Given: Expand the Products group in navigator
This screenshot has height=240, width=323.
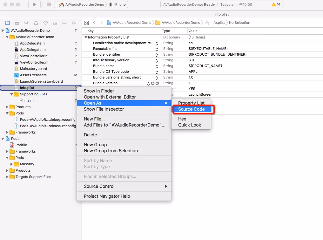Looking at the screenshot, I should [x=6, y=107].
